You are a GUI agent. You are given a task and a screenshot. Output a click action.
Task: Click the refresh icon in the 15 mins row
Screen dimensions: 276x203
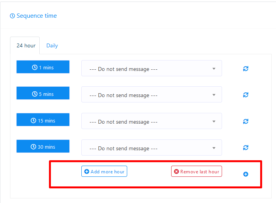point(246,121)
